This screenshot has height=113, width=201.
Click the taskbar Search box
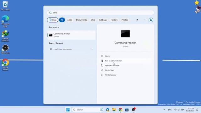click(x=88, y=110)
